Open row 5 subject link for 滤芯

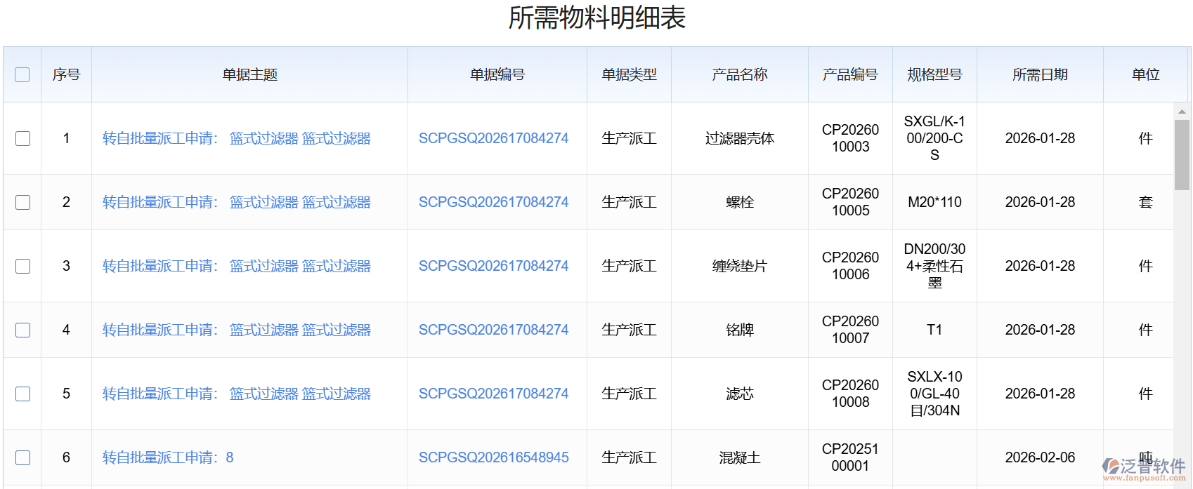pos(236,394)
